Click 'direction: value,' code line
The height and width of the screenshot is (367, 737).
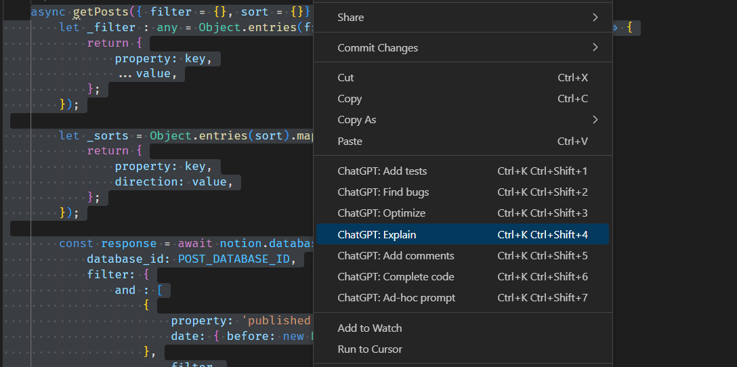[x=174, y=182]
